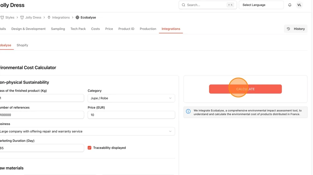Click the History clock icon
This screenshot has width=313, height=175.
288,29
